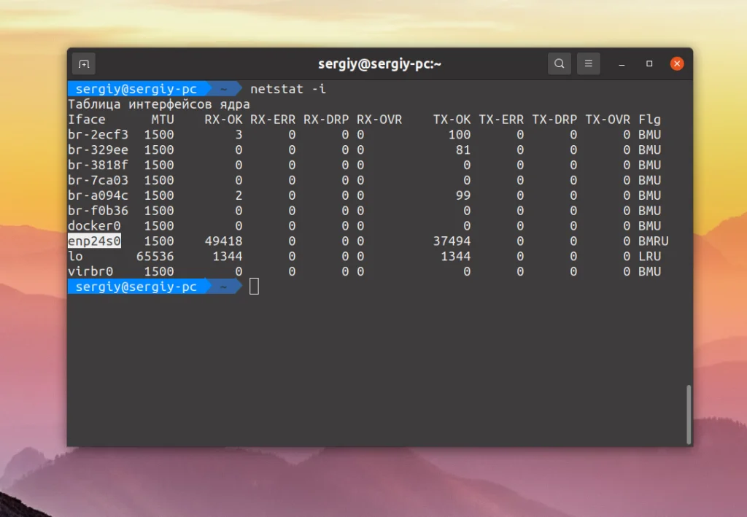The image size is (747, 517).
Task: Click the terminal block cursor
Action: 252,286
